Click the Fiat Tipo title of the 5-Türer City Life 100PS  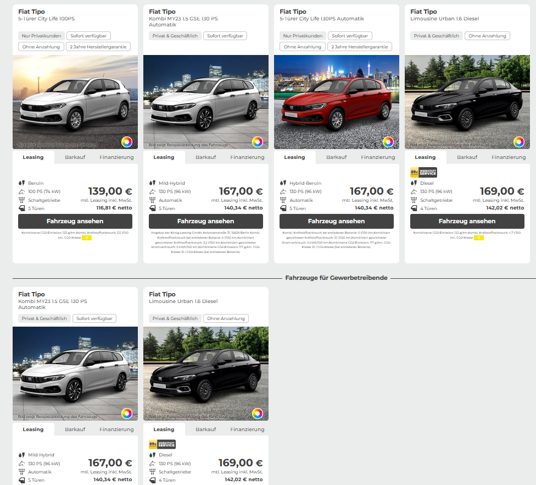[x=31, y=12]
